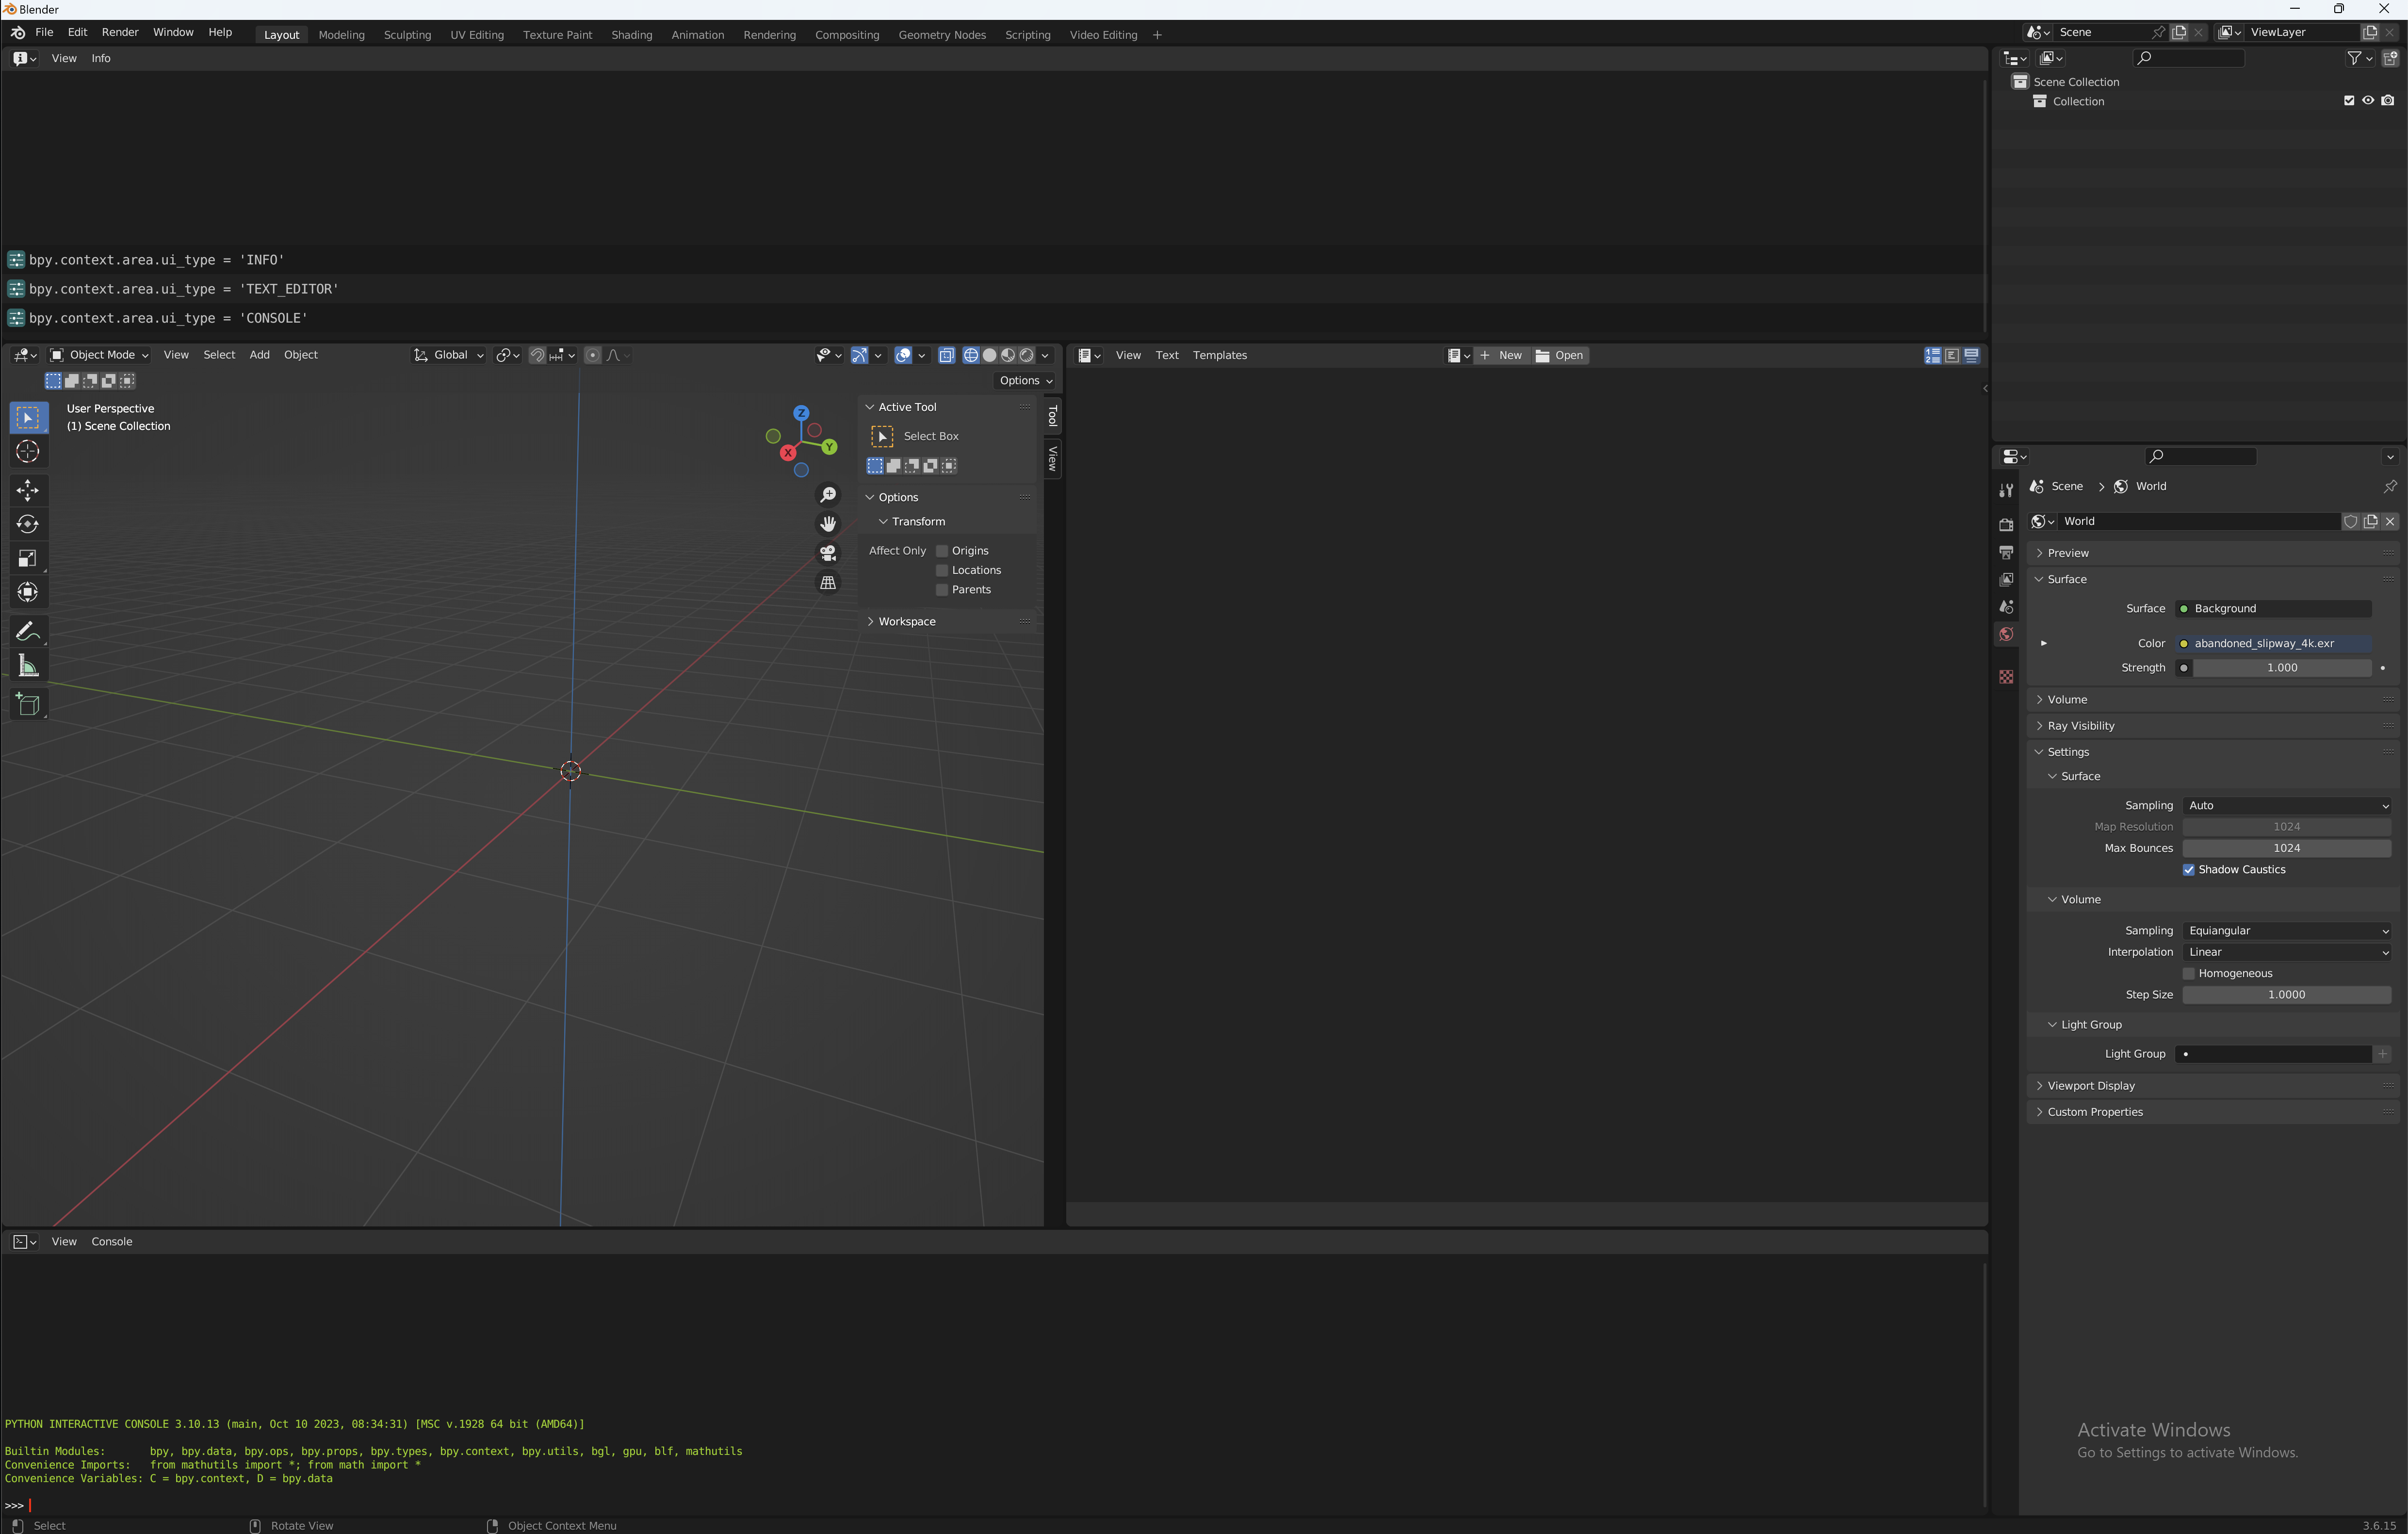This screenshot has height=1534, width=2408.
Task: Open the Object Mode dropdown
Action: point(99,355)
